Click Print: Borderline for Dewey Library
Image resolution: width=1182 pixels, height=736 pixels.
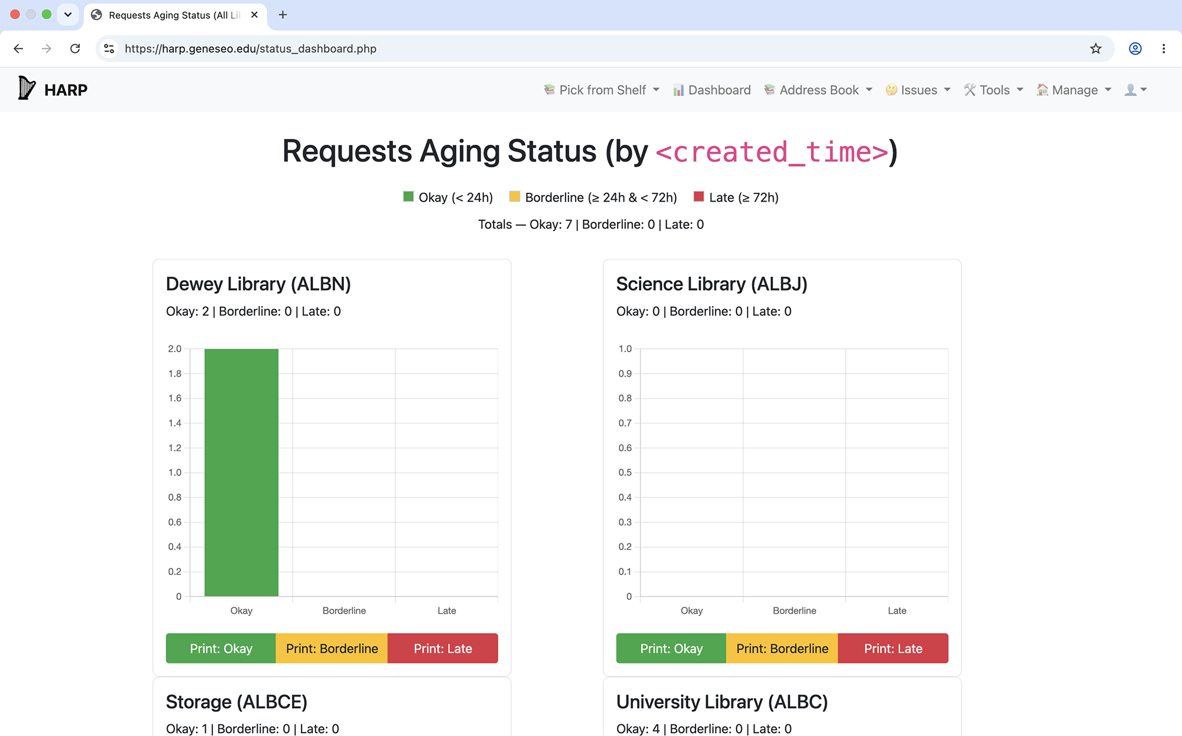pos(332,649)
